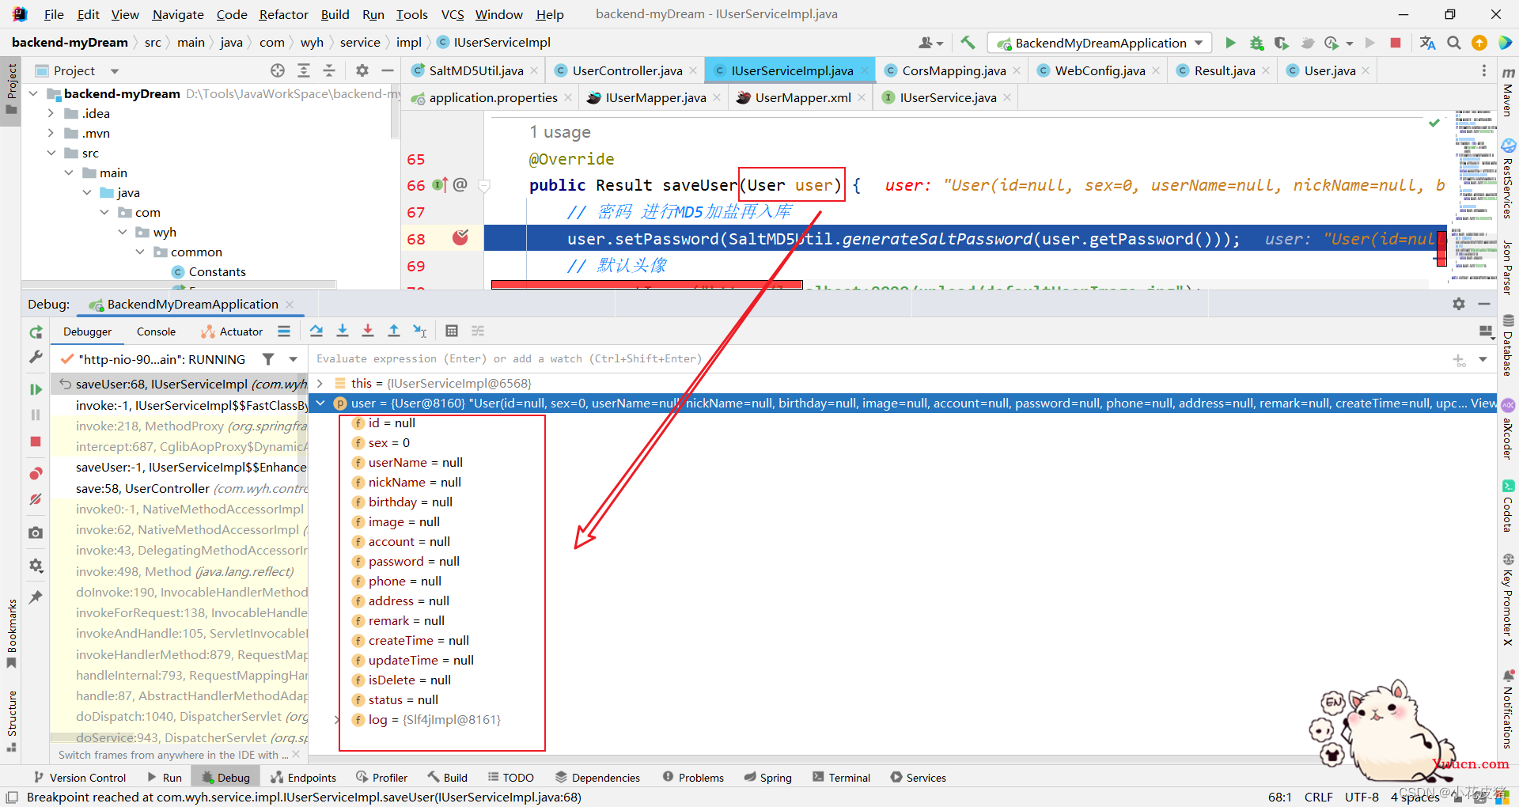1519x807 pixels.
Task: Build project with the hammer icon
Action: point(968,43)
